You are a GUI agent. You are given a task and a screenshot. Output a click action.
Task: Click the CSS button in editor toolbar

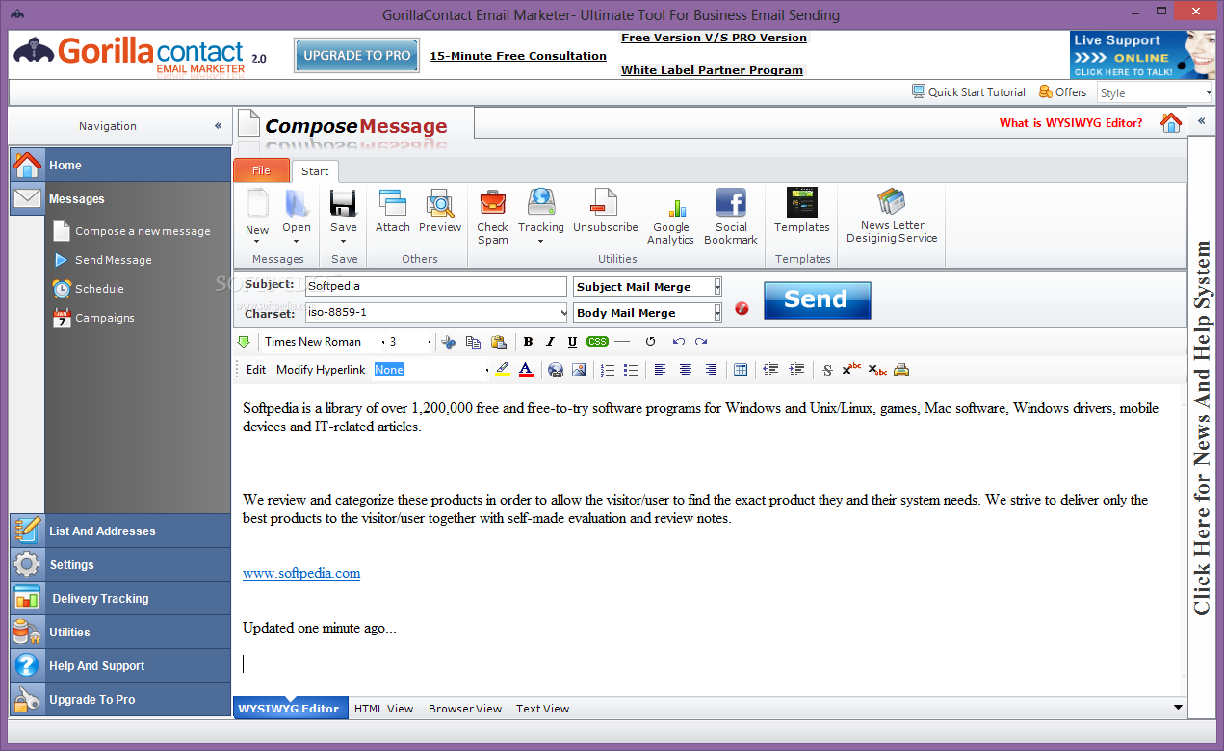pos(597,342)
